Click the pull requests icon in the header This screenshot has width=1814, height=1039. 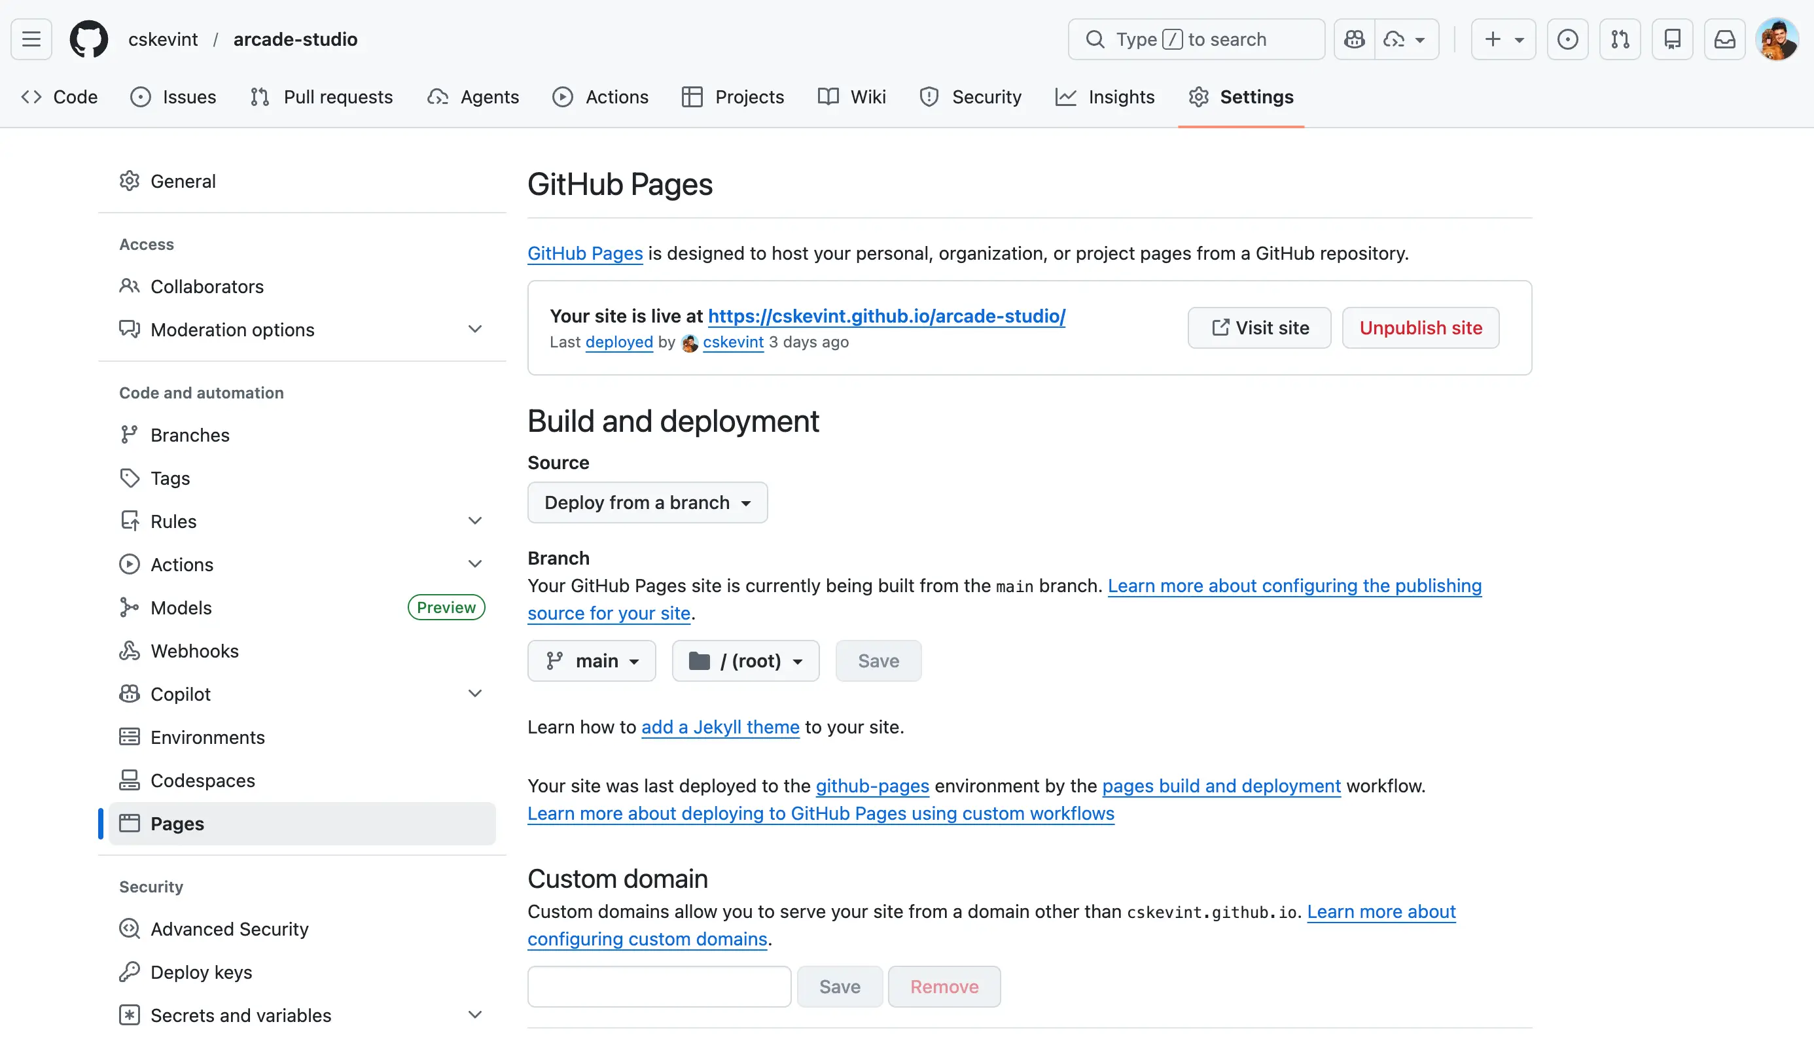(1620, 39)
